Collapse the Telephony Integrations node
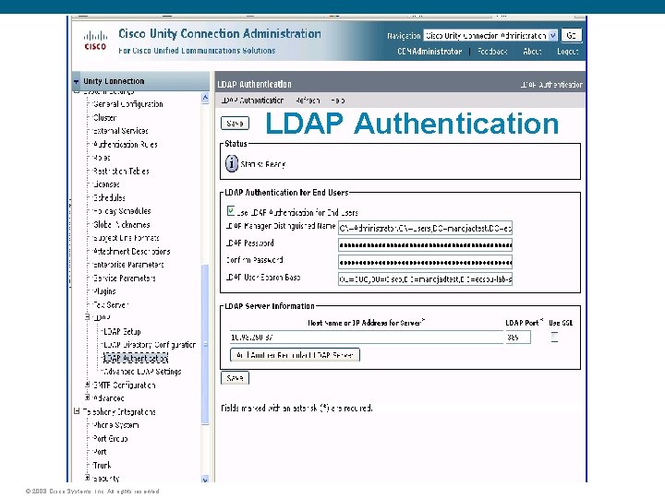Image resolution: width=665 pixels, height=498 pixels. [x=77, y=411]
